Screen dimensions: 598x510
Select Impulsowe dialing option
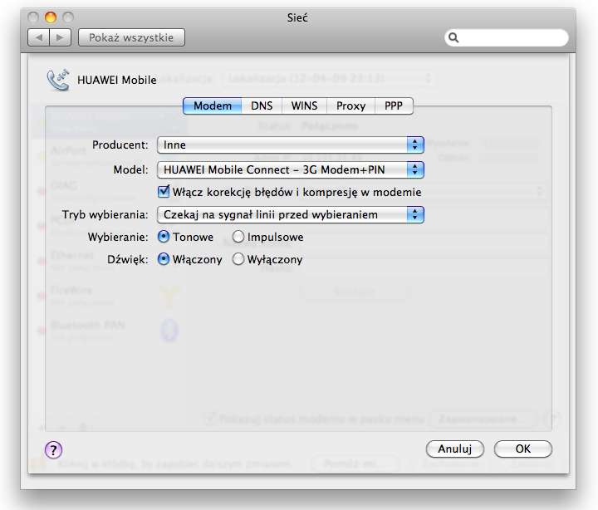pos(238,237)
